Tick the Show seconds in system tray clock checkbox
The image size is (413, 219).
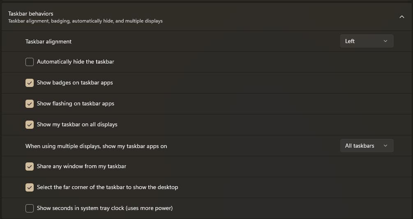[30, 208]
